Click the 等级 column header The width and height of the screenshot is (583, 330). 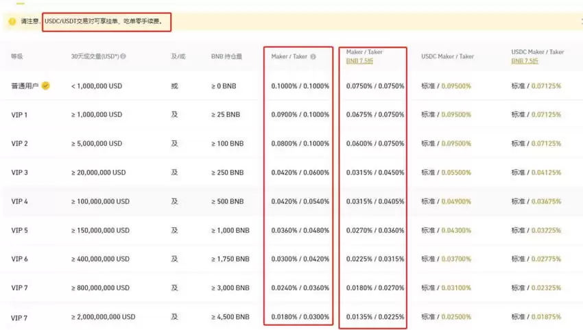click(17, 57)
